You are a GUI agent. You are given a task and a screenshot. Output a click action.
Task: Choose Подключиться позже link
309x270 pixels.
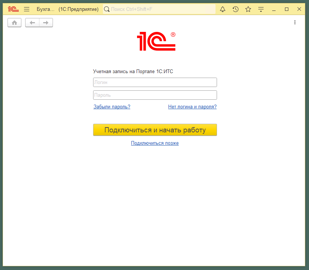[x=155, y=143]
